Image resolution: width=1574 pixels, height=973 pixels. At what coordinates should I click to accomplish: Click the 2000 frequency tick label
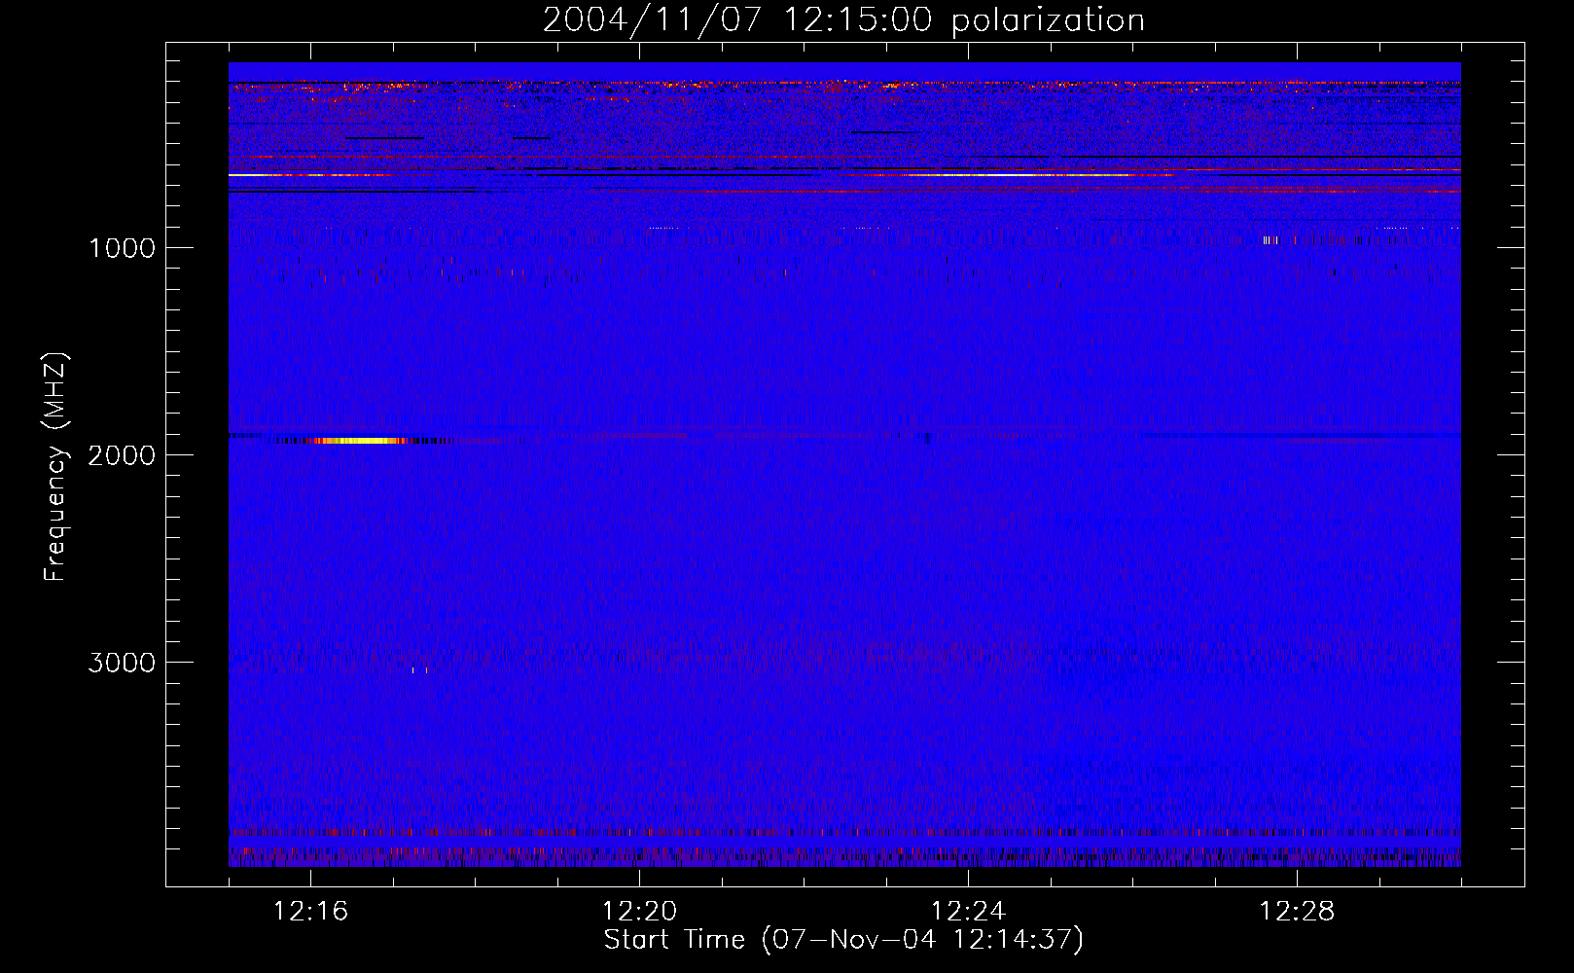(122, 455)
